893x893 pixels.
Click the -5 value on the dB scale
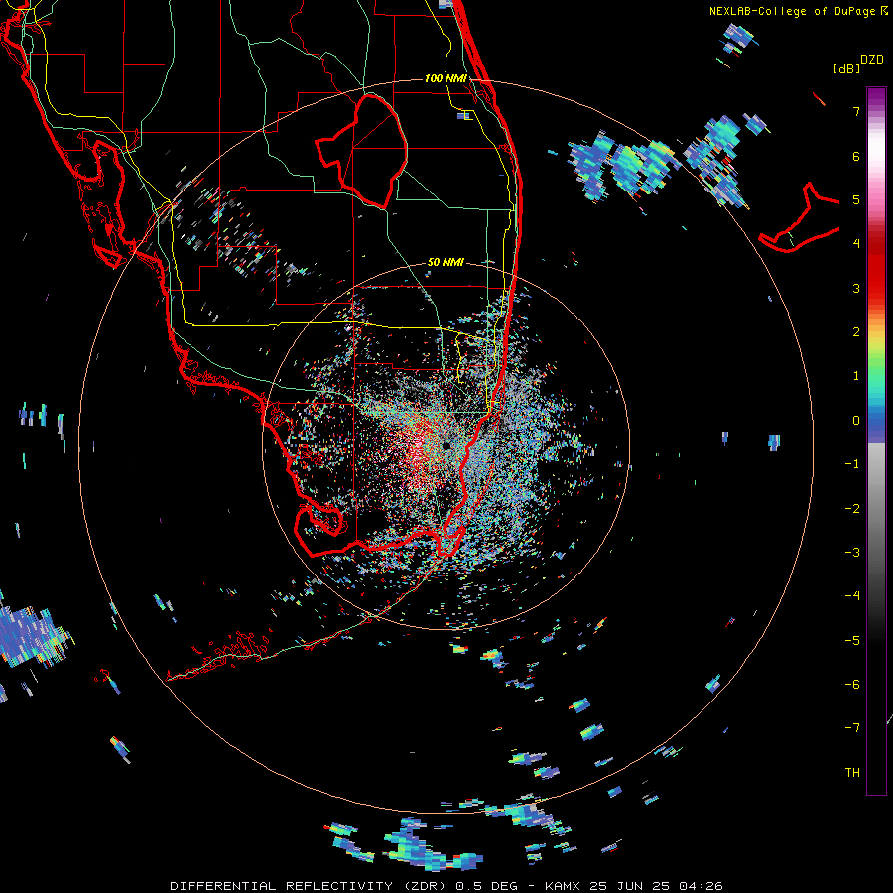tap(852, 641)
